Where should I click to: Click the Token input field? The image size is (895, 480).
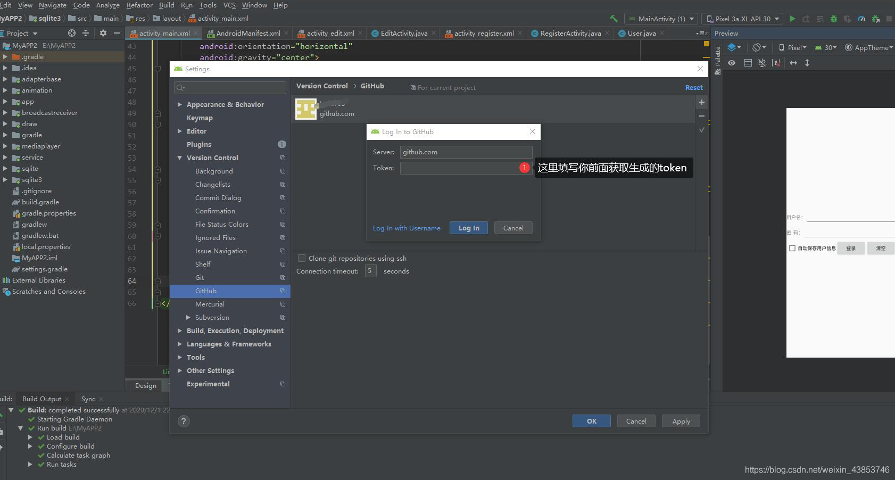click(x=466, y=168)
